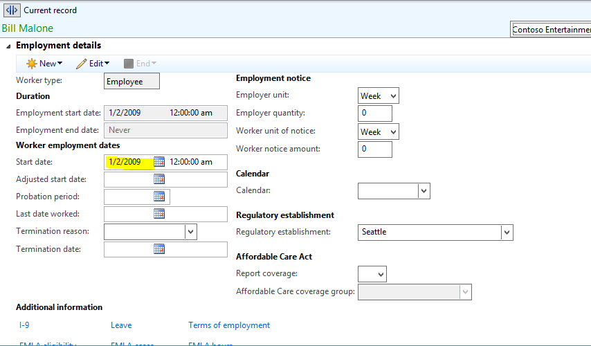The width and height of the screenshot is (591, 346).
Task: Expand the Worker unit of notice dropdown
Action: (393, 131)
